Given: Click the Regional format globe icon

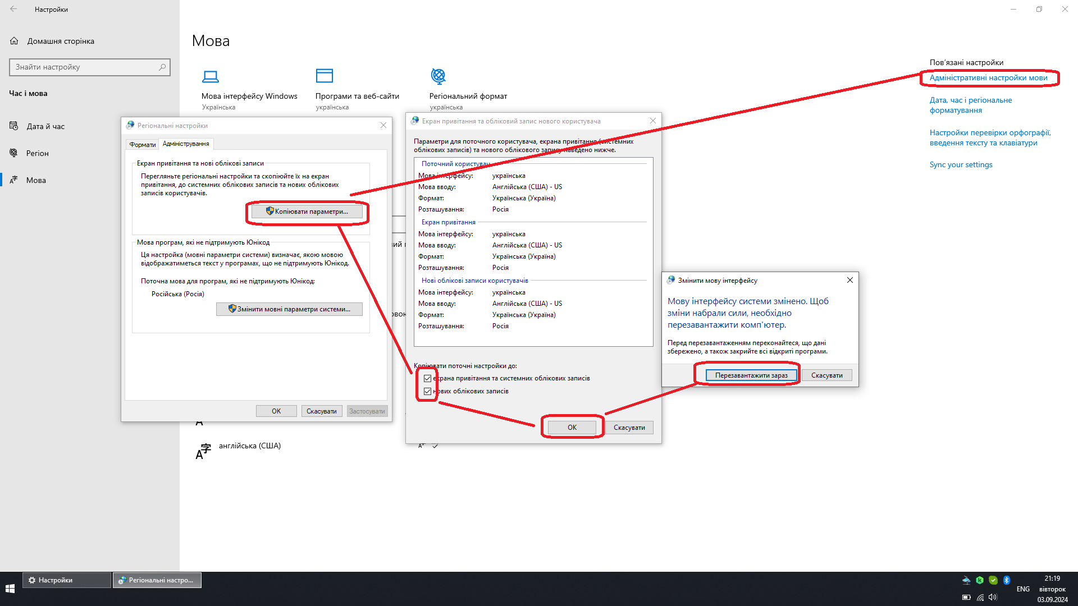Looking at the screenshot, I should point(438,76).
